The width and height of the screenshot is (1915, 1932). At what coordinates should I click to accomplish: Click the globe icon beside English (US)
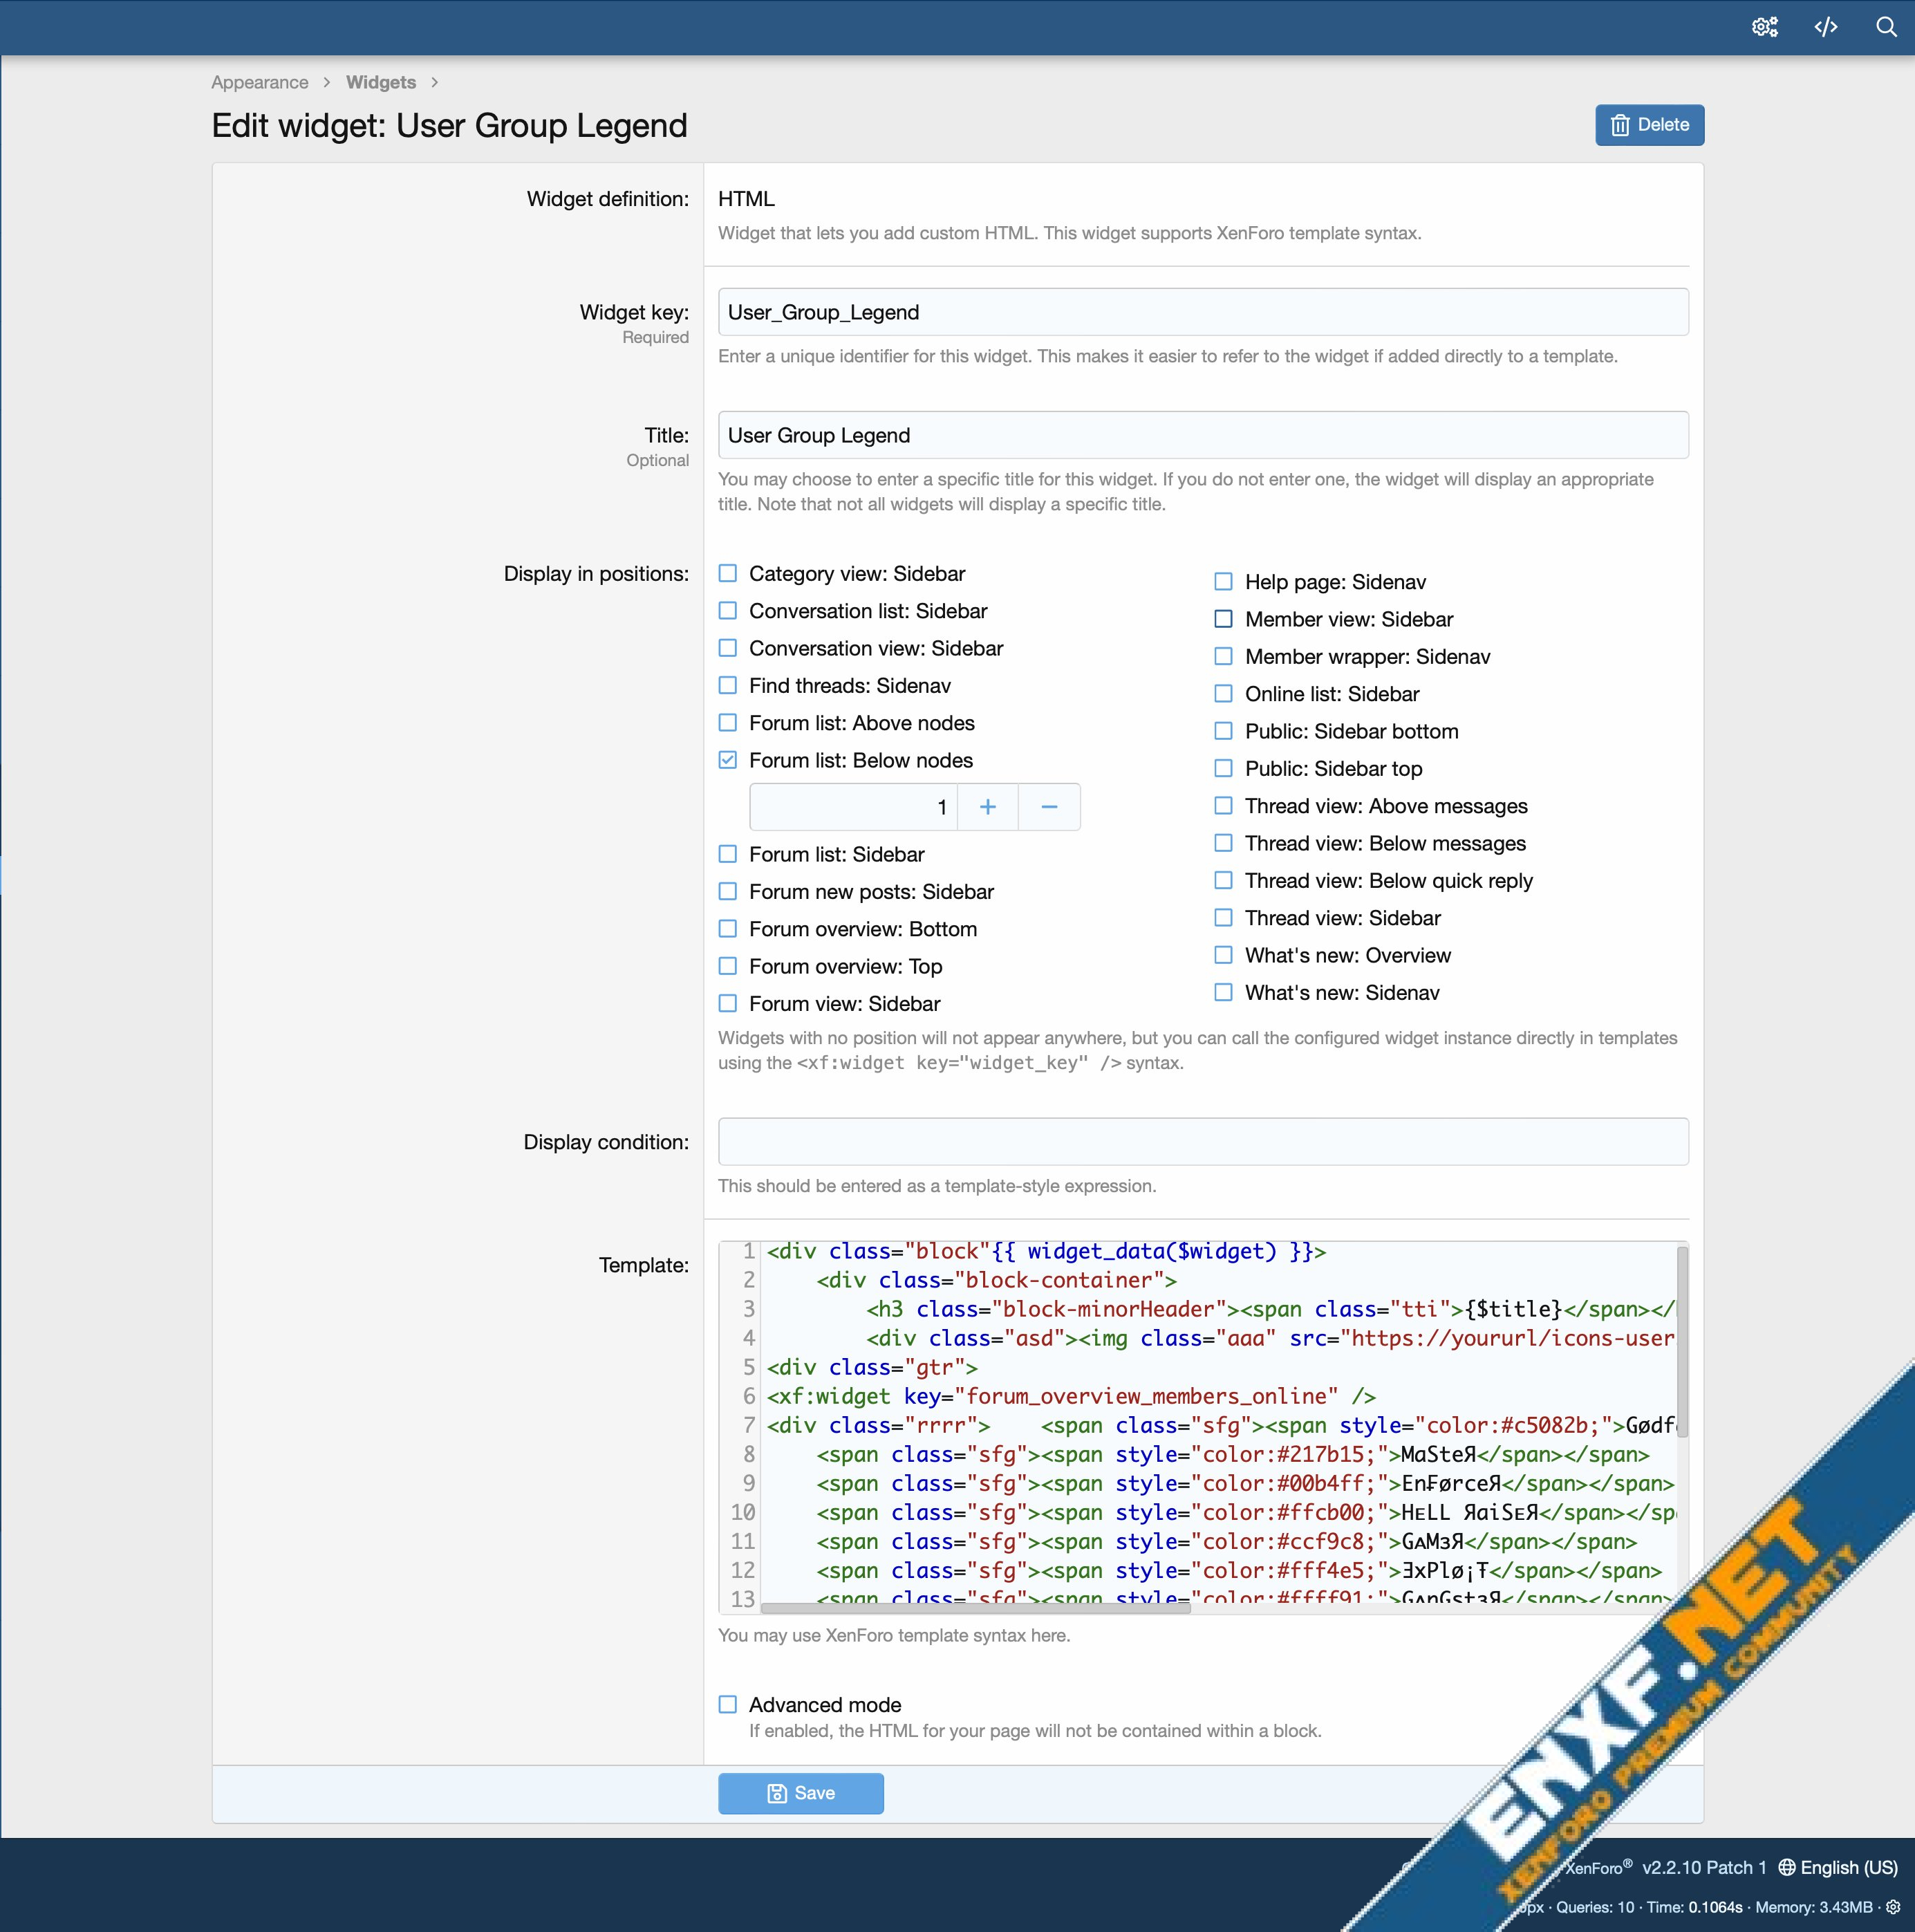[1786, 1868]
